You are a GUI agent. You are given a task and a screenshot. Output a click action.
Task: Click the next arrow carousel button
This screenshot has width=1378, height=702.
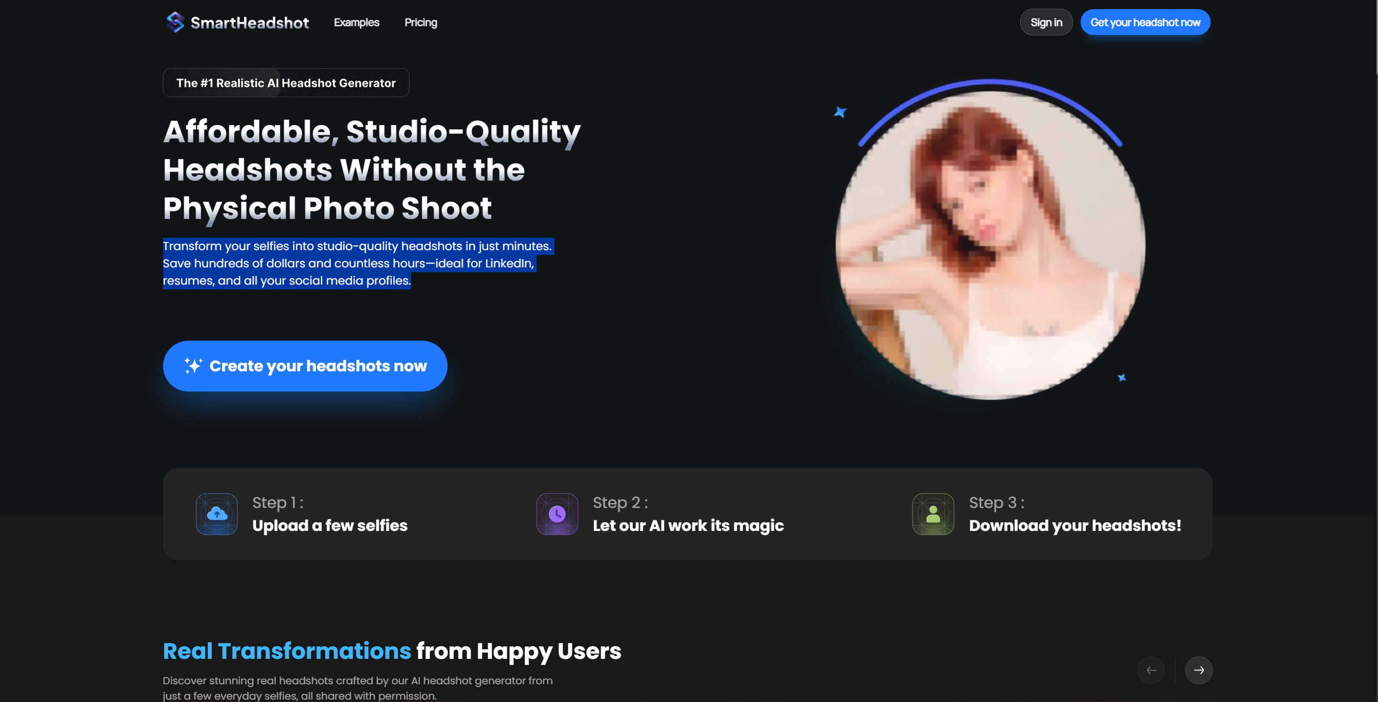pos(1198,670)
